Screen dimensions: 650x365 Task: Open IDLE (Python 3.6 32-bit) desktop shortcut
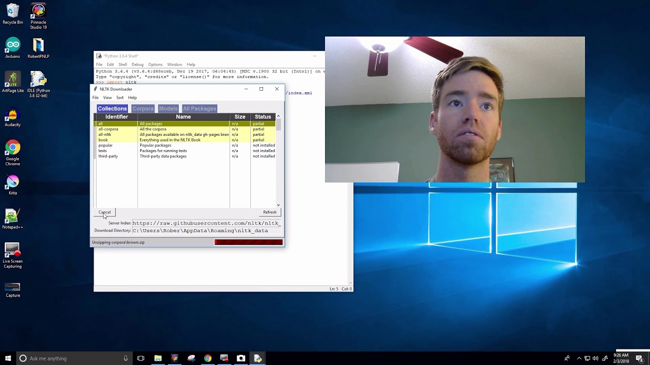coord(38,84)
